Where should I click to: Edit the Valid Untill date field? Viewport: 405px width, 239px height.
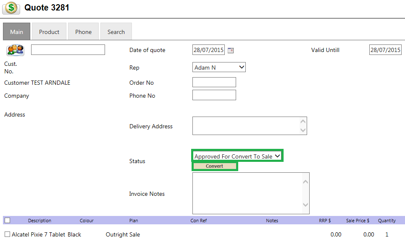tap(385, 50)
